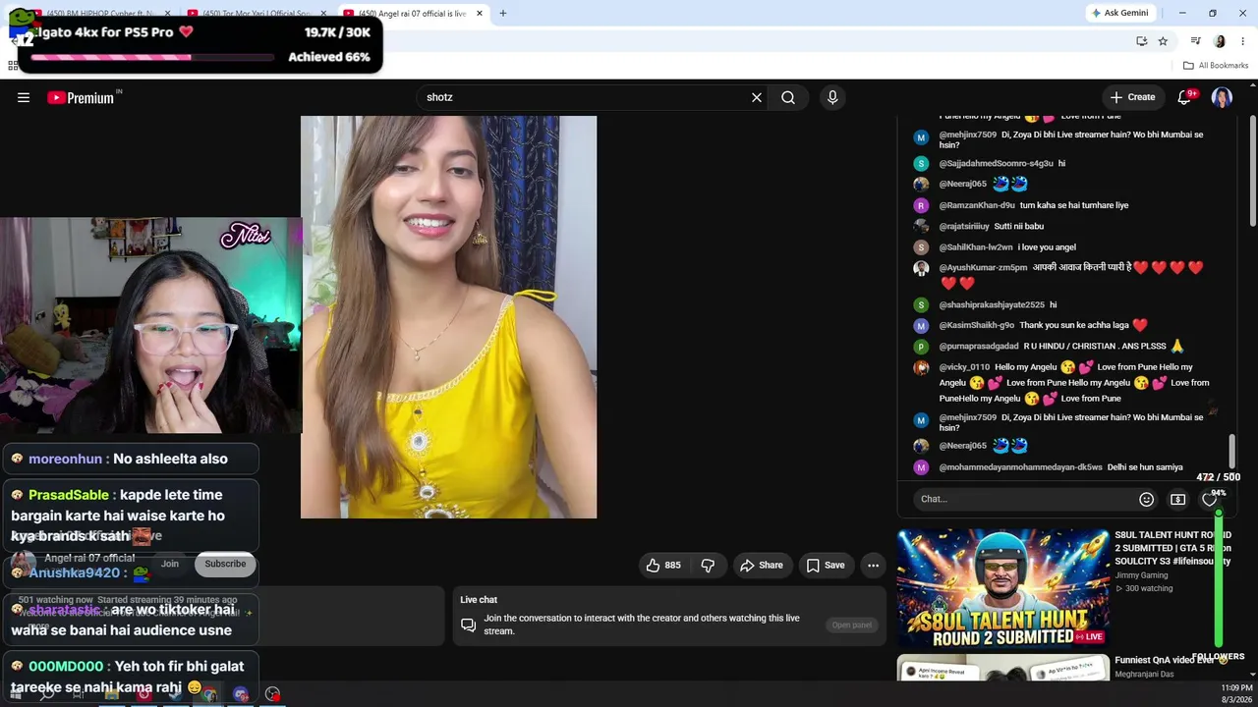Close the Tor Mor Yari tab
Image resolution: width=1258 pixels, height=707 pixels.
pyautogui.click(x=323, y=14)
